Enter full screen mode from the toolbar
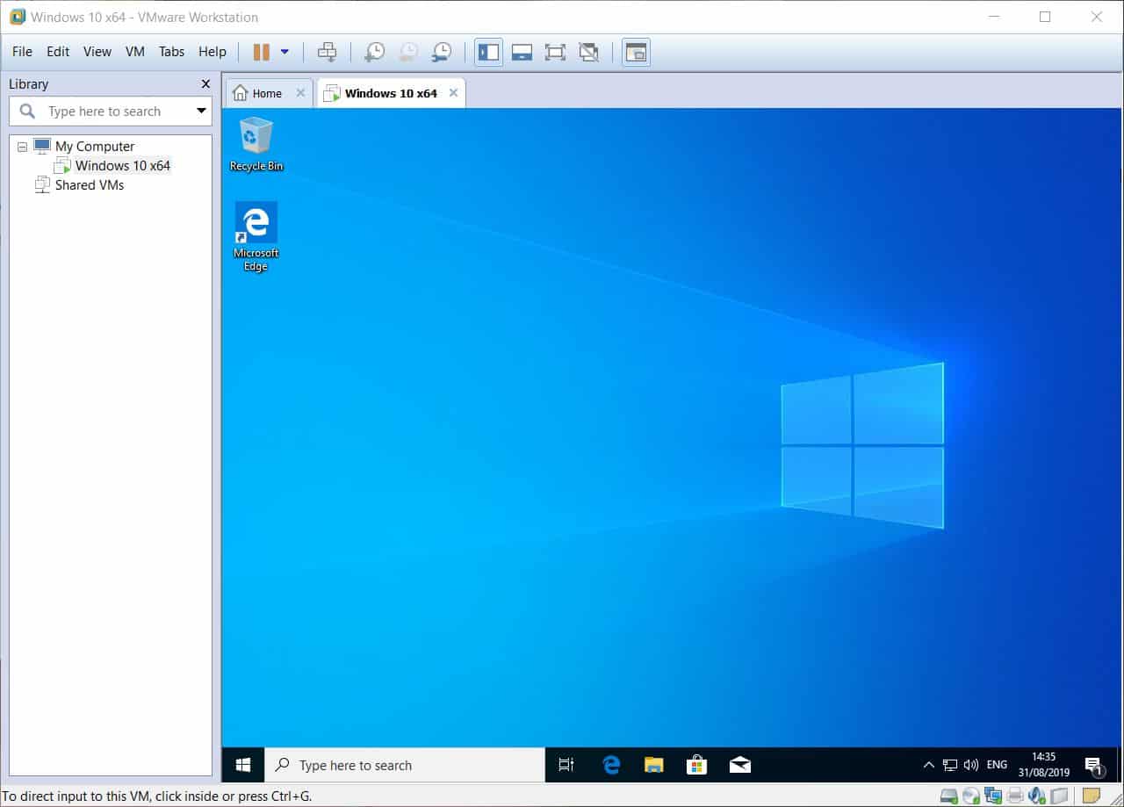Image resolution: width=1124 pixels, height=807 pixels. click(x=555, y=52)
